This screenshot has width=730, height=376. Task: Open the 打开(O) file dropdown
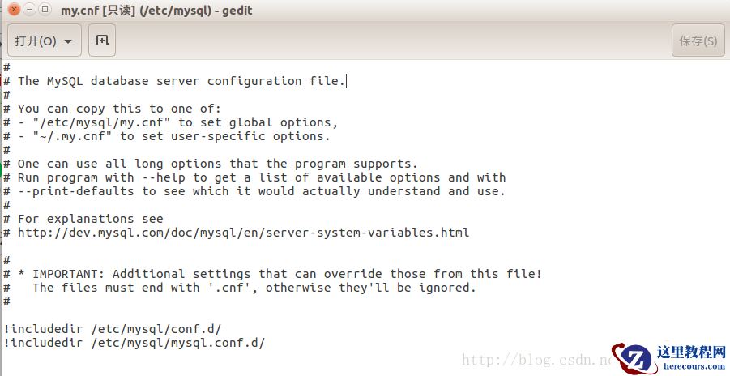pos(44,41)
